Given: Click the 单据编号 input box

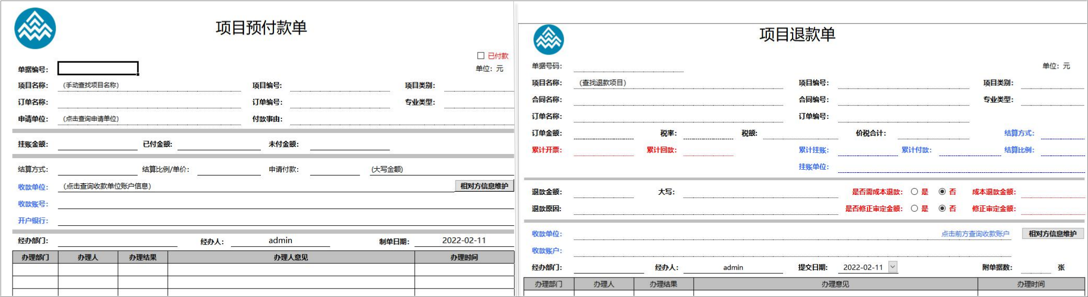Looking at the screenshot, I should click(98, 68).
